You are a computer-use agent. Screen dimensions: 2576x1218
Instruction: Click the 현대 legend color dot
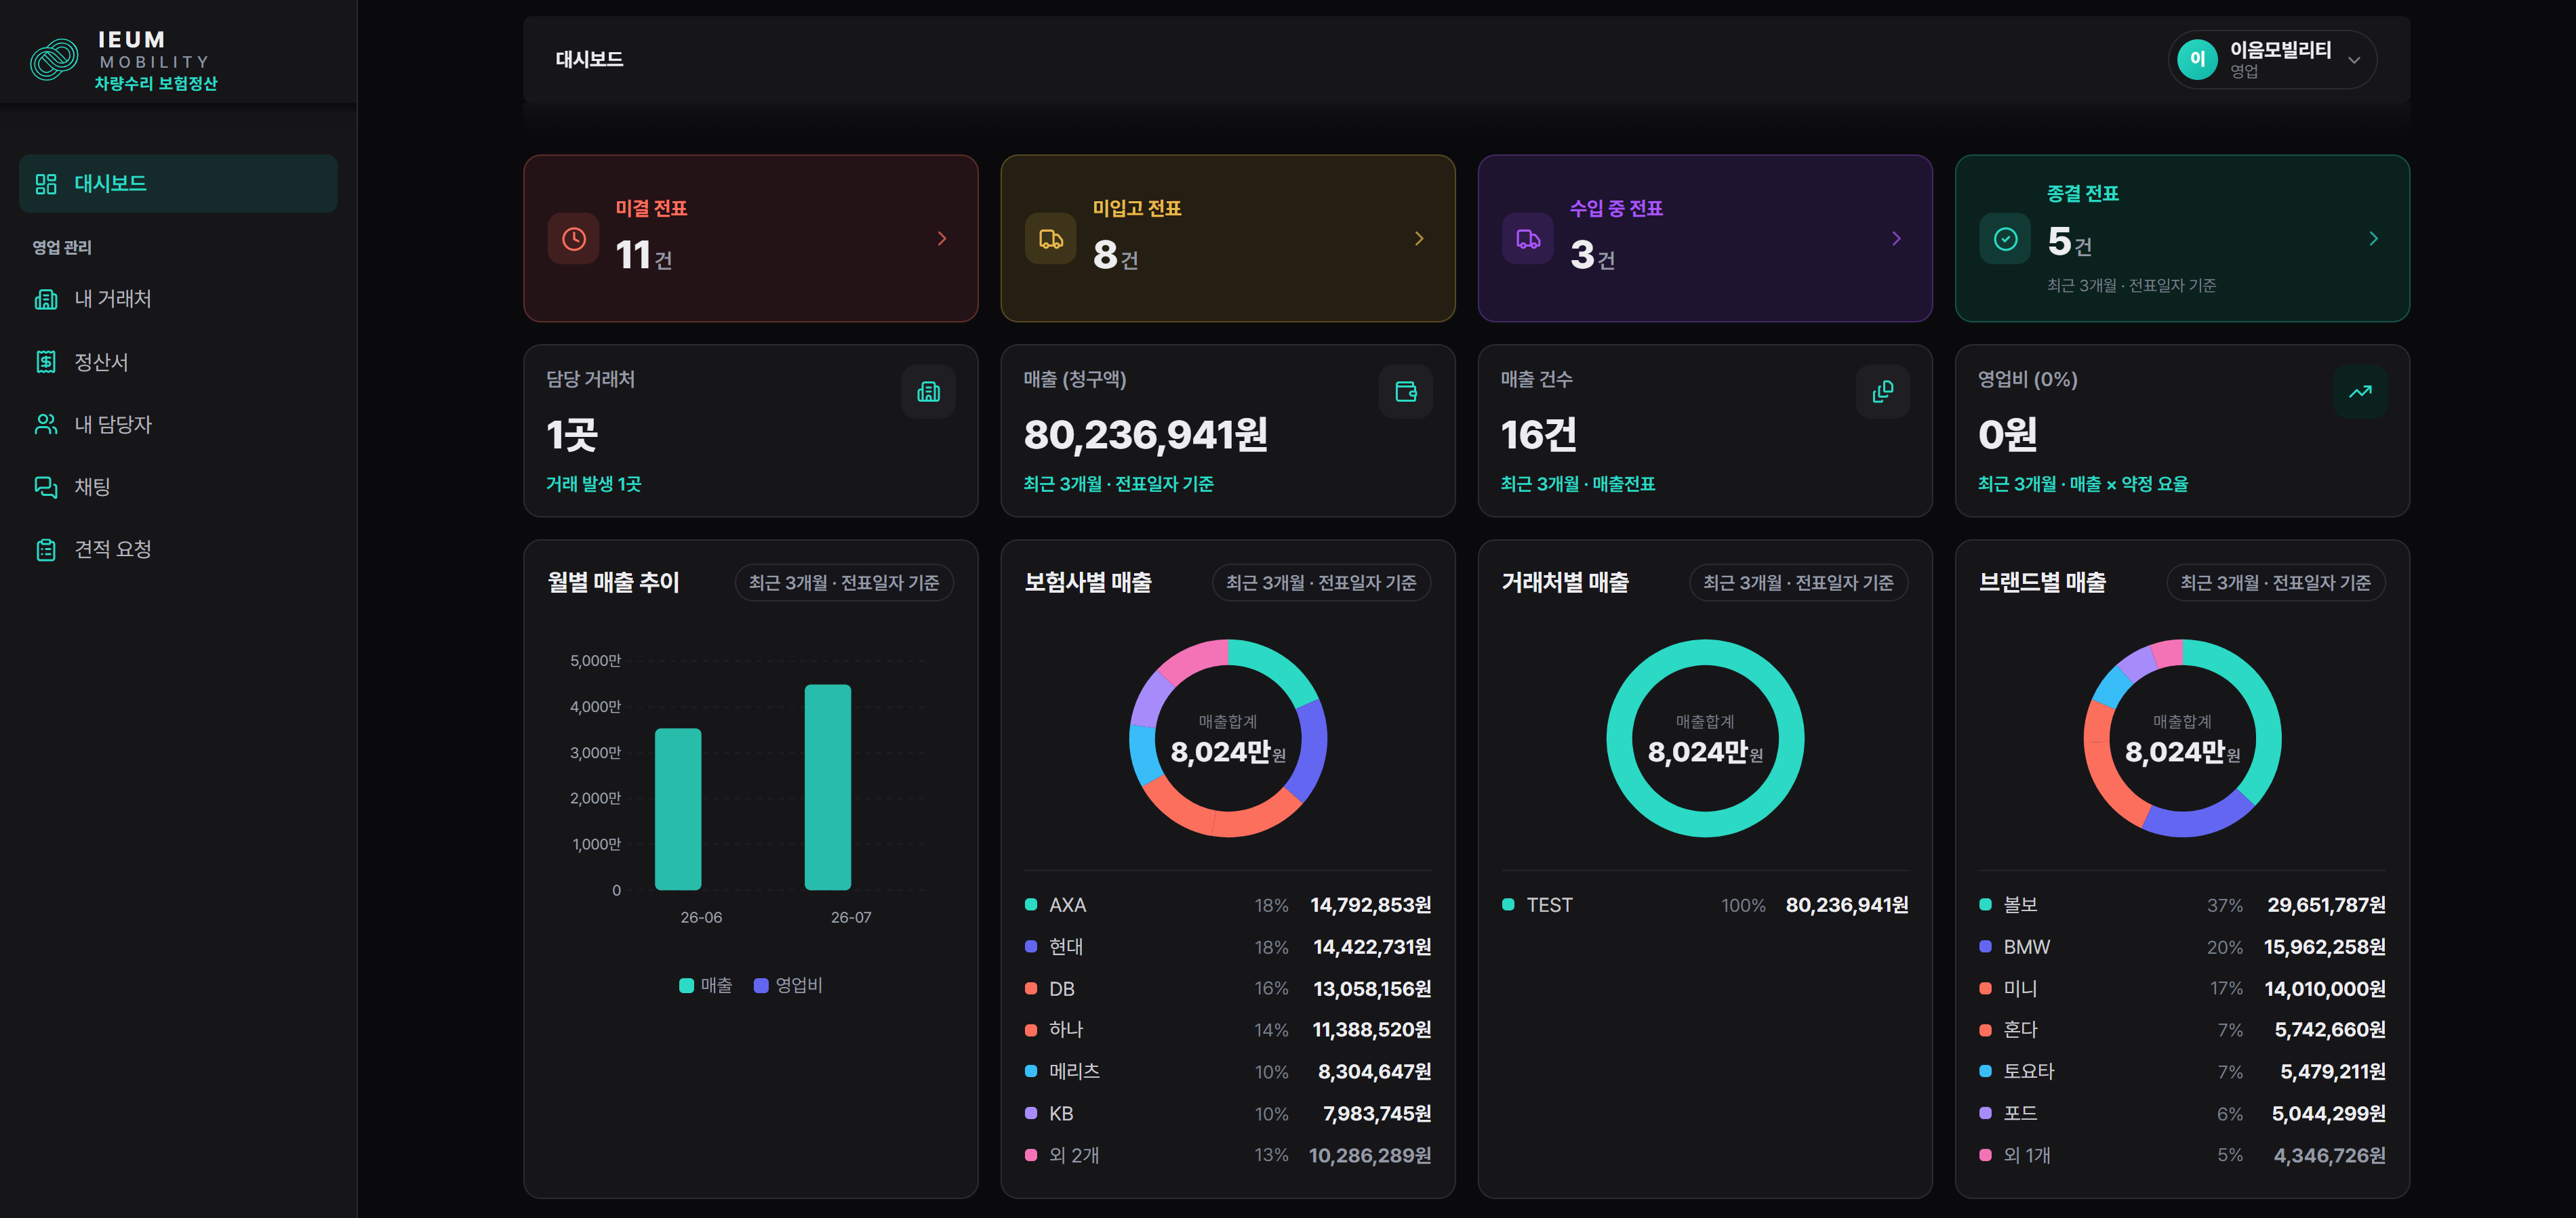pos(1031,946)
